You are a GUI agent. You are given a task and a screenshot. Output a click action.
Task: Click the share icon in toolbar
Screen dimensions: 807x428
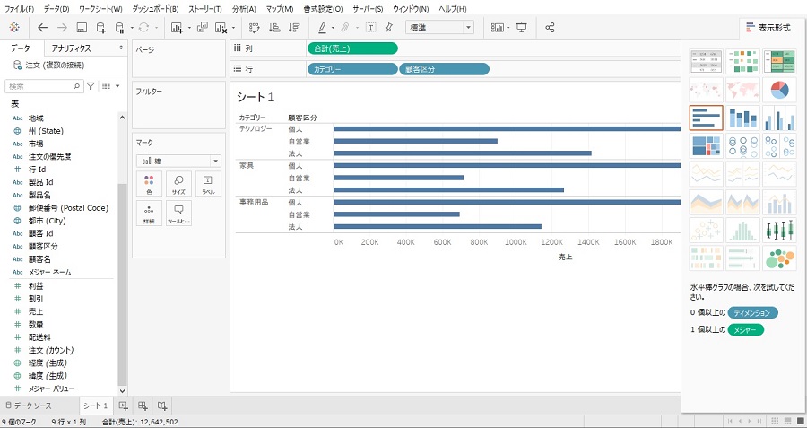[551, 28]
